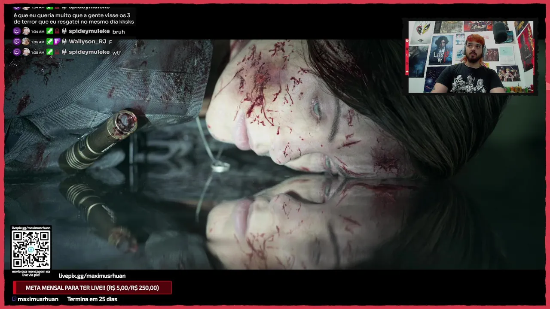Click the monthly goal progress bar "META MENSAL PARA TER LIVE"
The height and width of the screenshot is (309, 550).
[92, 288]
